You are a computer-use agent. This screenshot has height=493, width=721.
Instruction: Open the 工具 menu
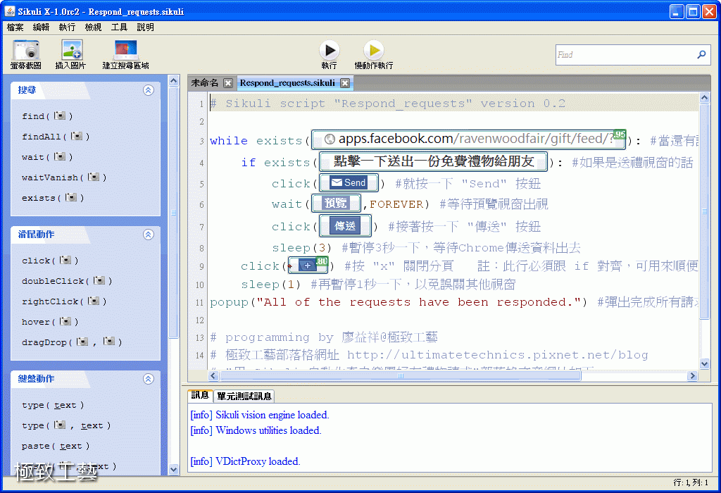[x=119, y=27]
